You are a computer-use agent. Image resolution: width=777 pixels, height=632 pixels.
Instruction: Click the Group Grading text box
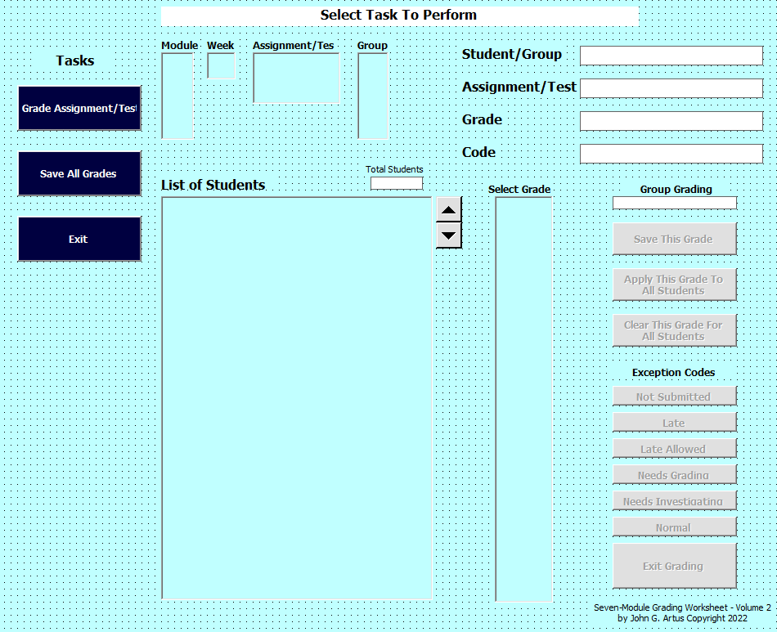pos(675,203)
